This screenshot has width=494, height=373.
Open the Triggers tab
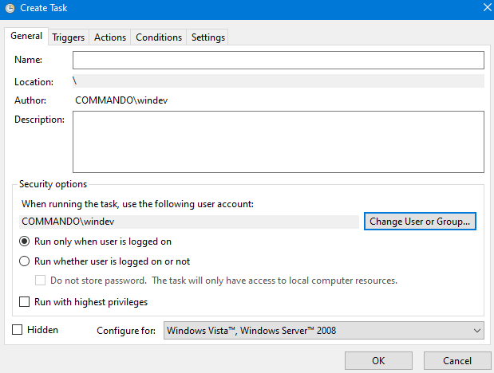(69, 37)
